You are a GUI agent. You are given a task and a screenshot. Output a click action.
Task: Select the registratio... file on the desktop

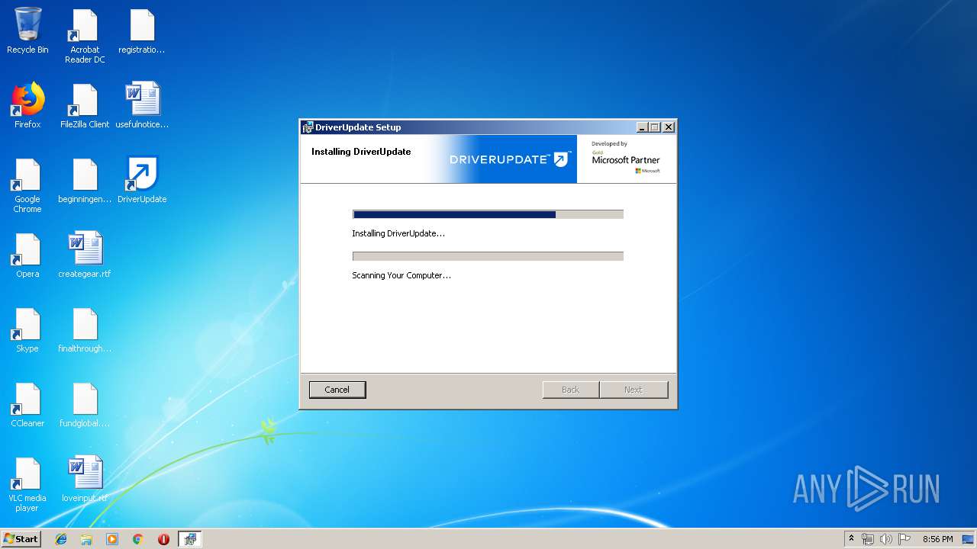142,30
